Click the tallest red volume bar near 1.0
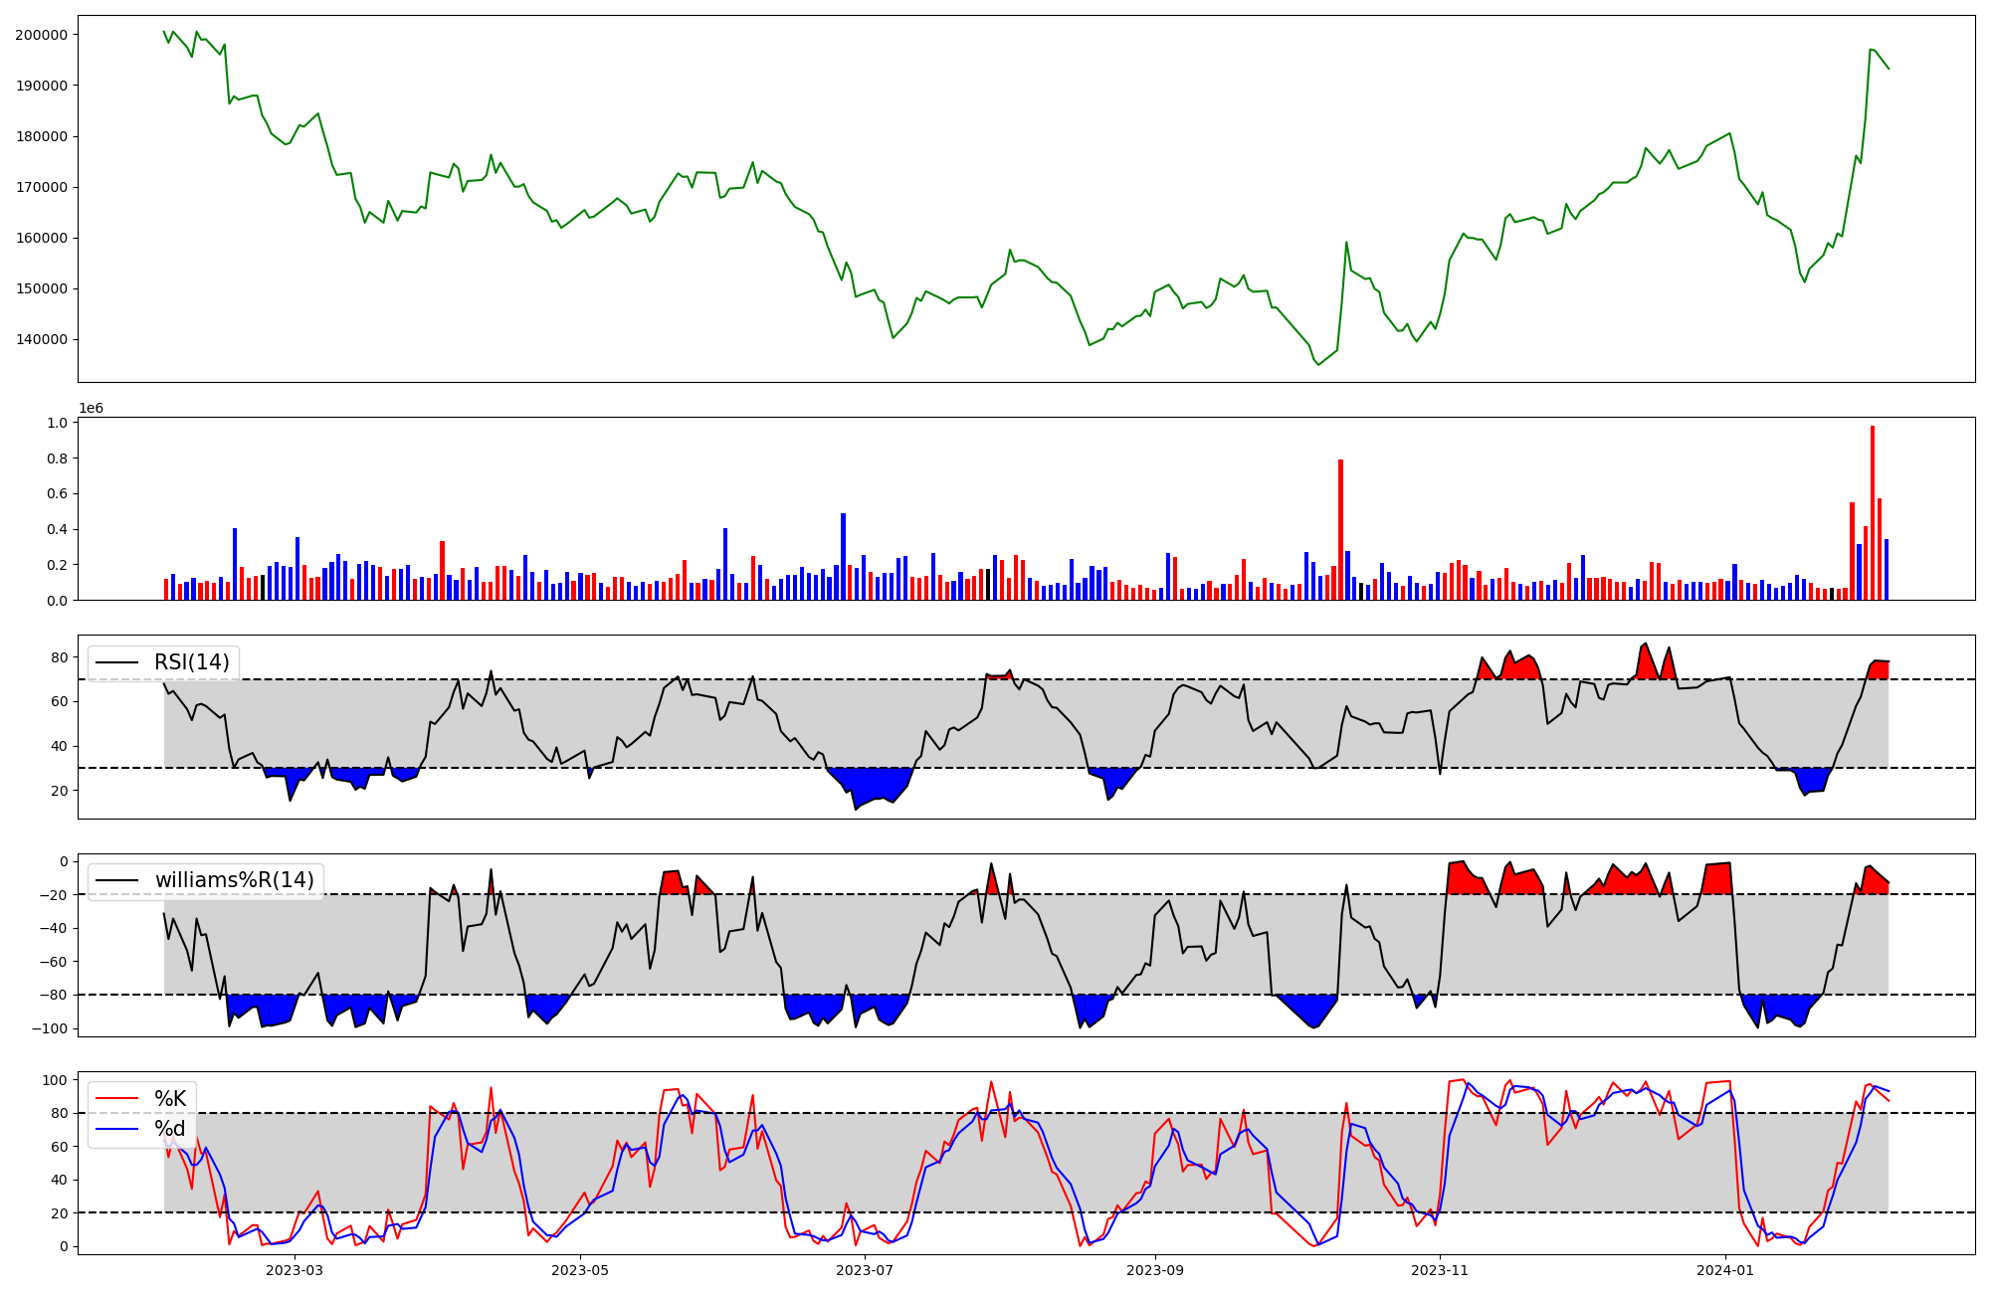This screenshot has height=1293, width=1990. pos(1873,513)
